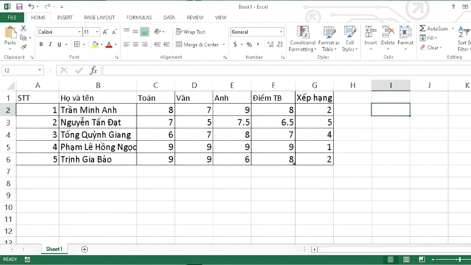471x265 pixels.
Task: Open the Conditional Formatting button
Action: (303, 39)
